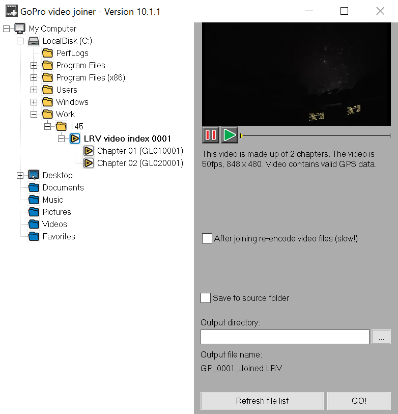The height and width of the screenshot is (414, 398).
Task: Enable re-encode video files after joining
Action: click(207, 238)
